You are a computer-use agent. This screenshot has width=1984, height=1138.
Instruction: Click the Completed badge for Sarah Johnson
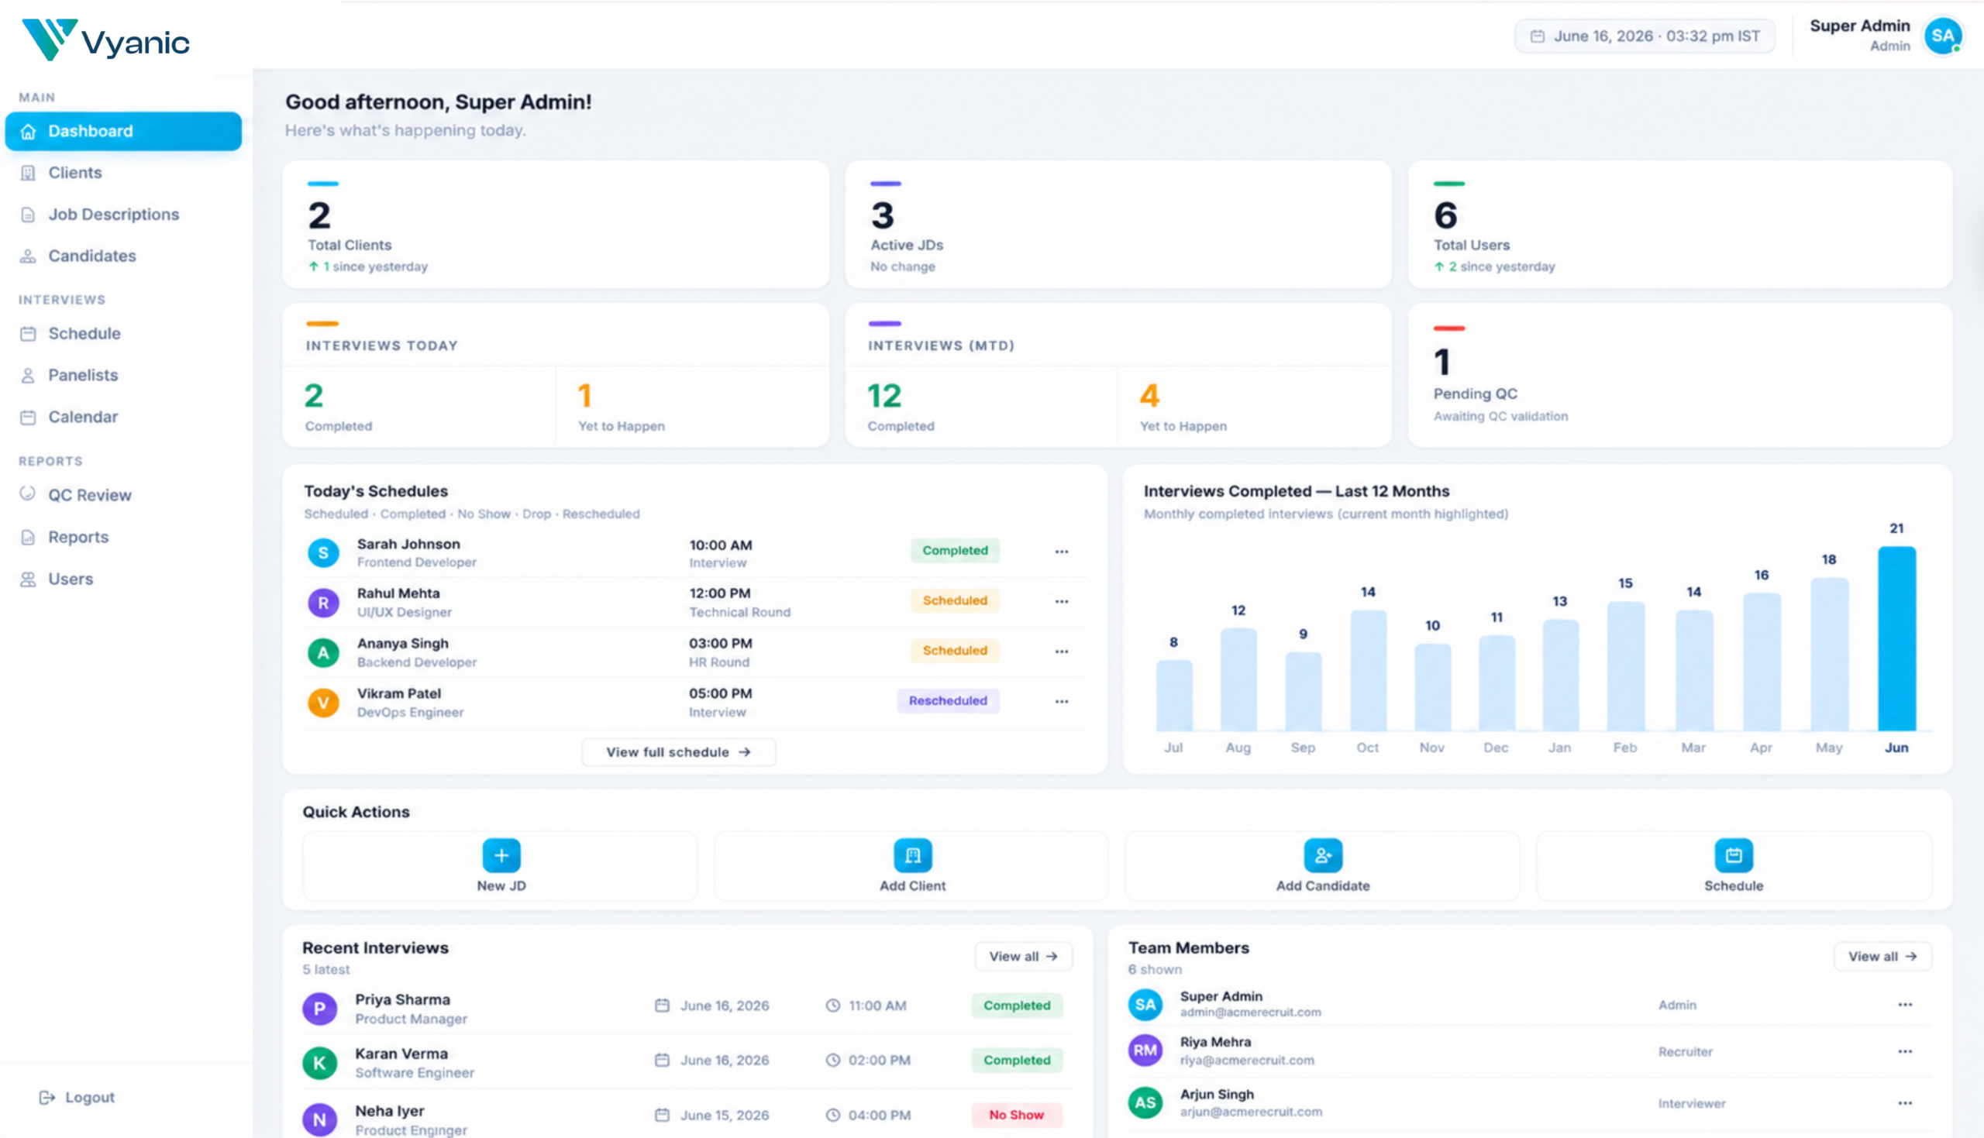(955, 550)
